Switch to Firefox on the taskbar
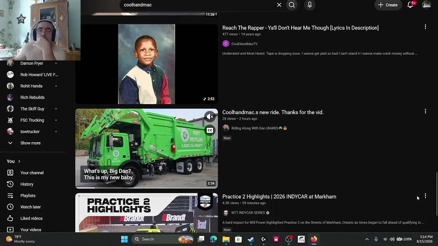The width and height of the screenshot is (438, 246). 314,239
